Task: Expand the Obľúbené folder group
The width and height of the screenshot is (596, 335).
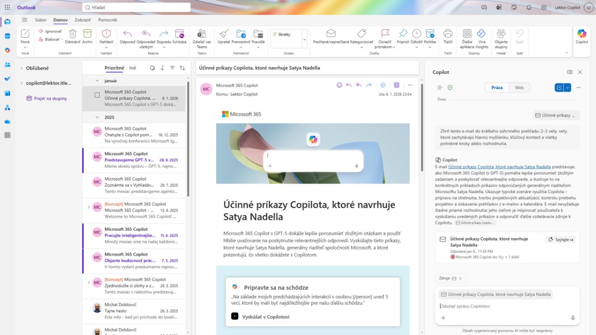Action: (x=21, y=68)
